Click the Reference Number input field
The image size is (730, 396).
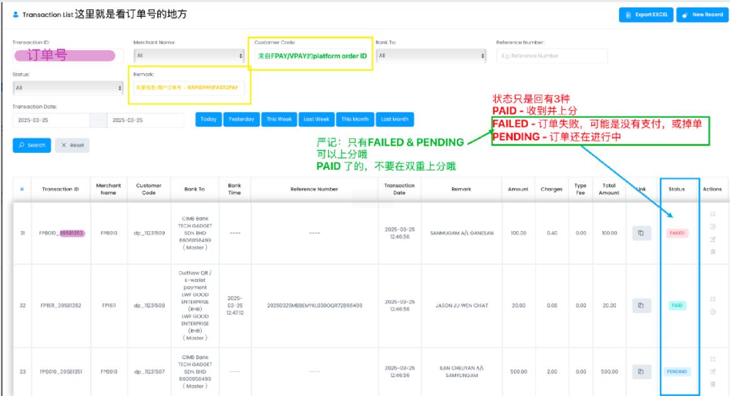click(x=552, y=56)
